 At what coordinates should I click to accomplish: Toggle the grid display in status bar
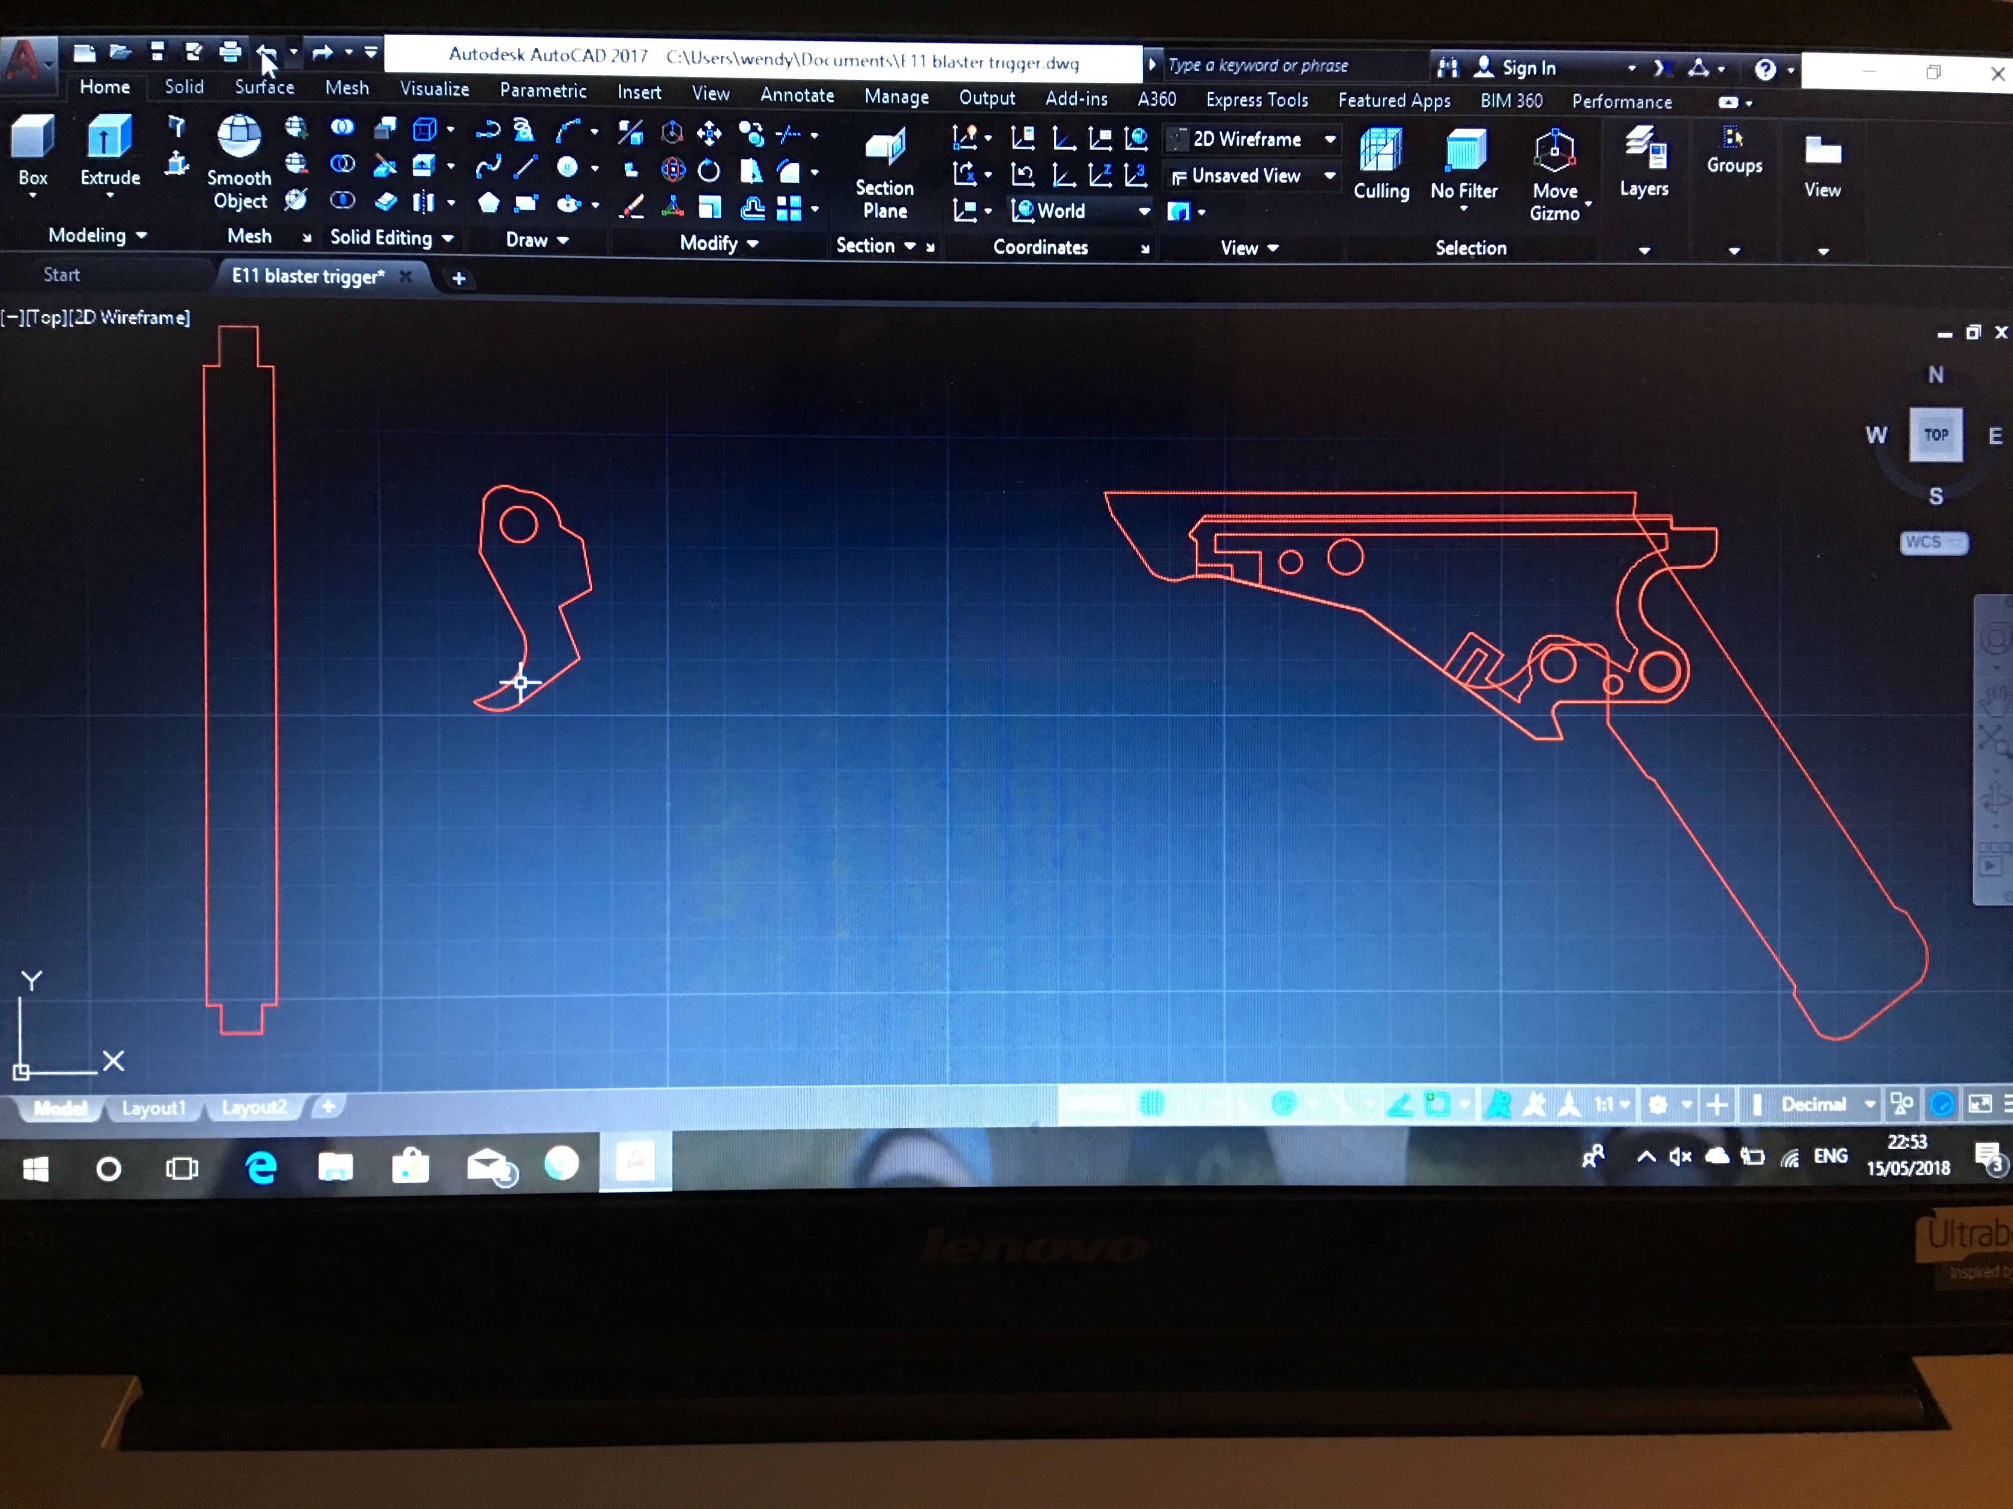tap(1152, 1104)
